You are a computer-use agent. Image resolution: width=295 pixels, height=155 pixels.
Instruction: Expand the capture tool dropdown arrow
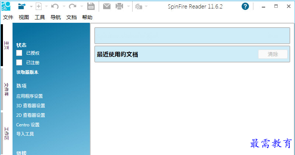point(146,7)
